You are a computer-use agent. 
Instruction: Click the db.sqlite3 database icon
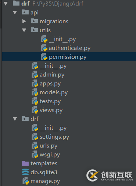[x=25, y=172]
